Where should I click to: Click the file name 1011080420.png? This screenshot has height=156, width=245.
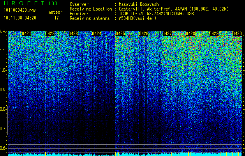pyautogui.click(x=20, y=10)
